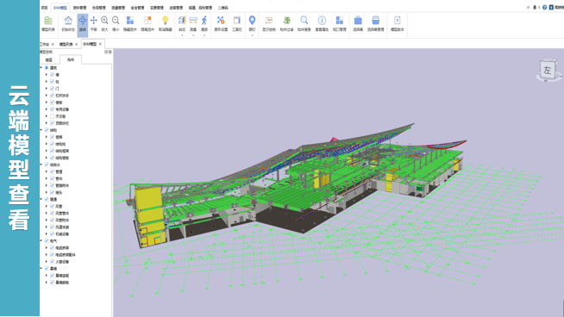Open the 质量管理 (quality management) ribbon tab
Screen dimensions: 564x317
pos(118,8)
